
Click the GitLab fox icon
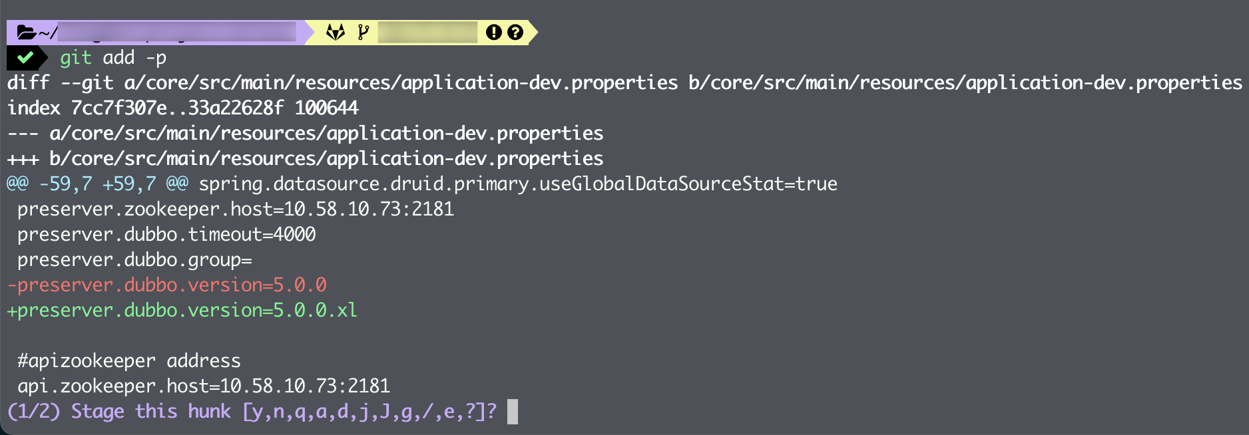[x=335, y=32]
